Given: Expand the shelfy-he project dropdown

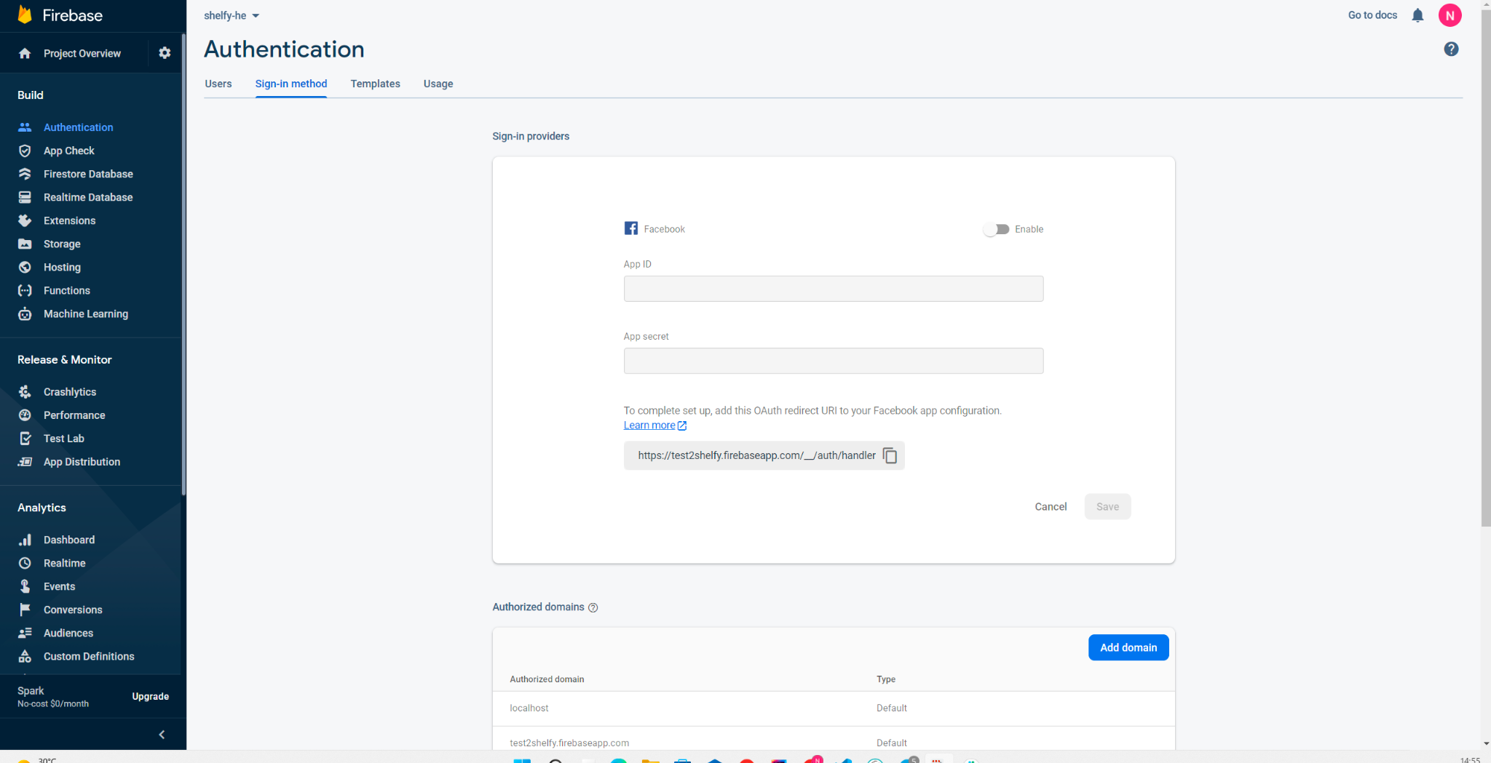Looking at the screenshot, I should point(232,15).
